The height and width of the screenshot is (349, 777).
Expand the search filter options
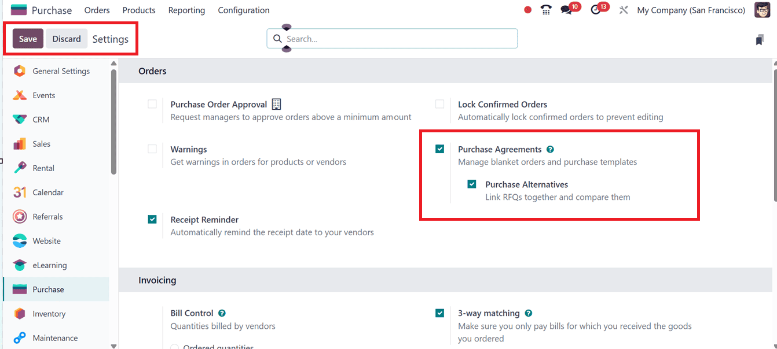point(286,50)
